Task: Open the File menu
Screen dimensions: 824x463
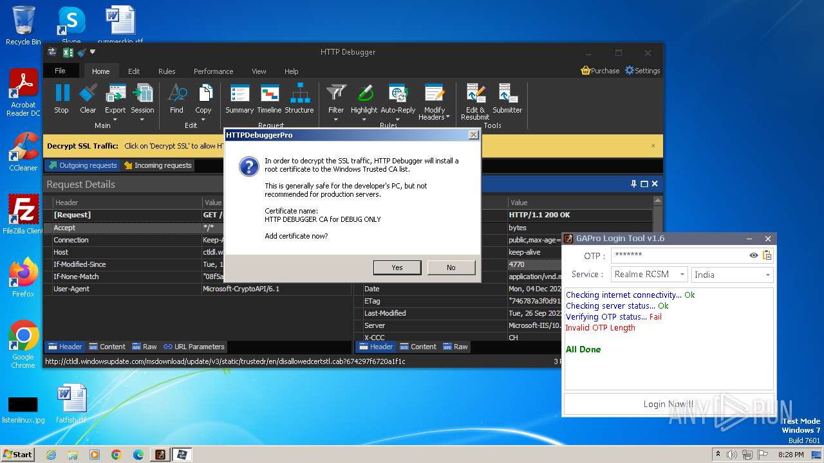Action: (61, 71)
